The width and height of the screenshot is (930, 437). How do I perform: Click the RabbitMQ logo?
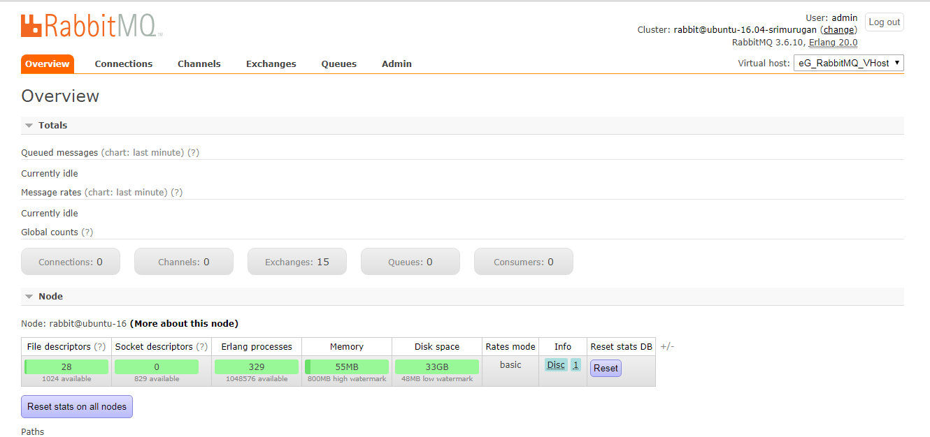(92, 26)
